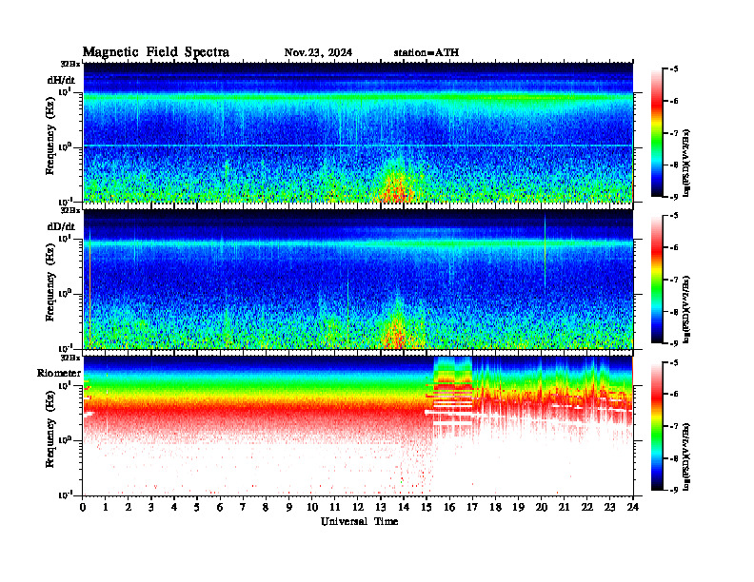Click the "dH/dt" panel label
Image resolution: width=754 pixels, height=582 pixels.
(61, 80)
